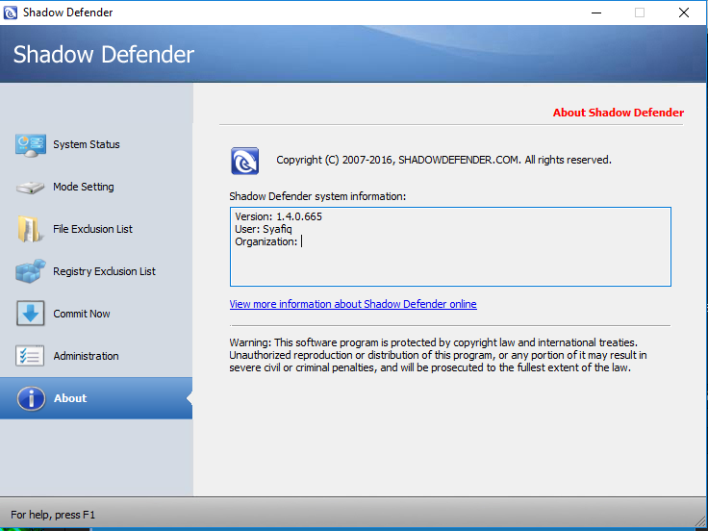
Task: Click the resize grip at window corner
Action: (700, 521)
